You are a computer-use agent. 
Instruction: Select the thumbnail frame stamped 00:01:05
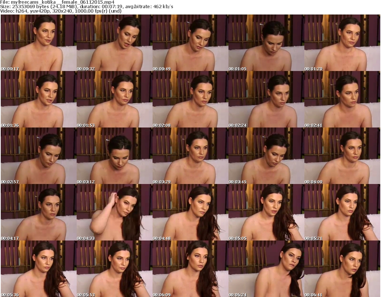point(266,43)
